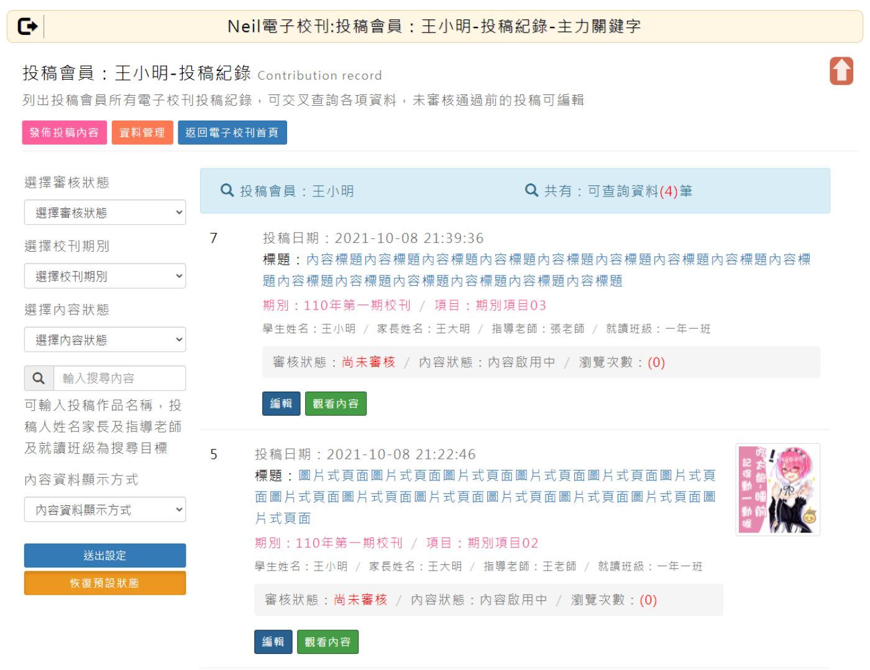
Task: Edit entry 7 using its 編輯 button
Action: tap(281, 403)
